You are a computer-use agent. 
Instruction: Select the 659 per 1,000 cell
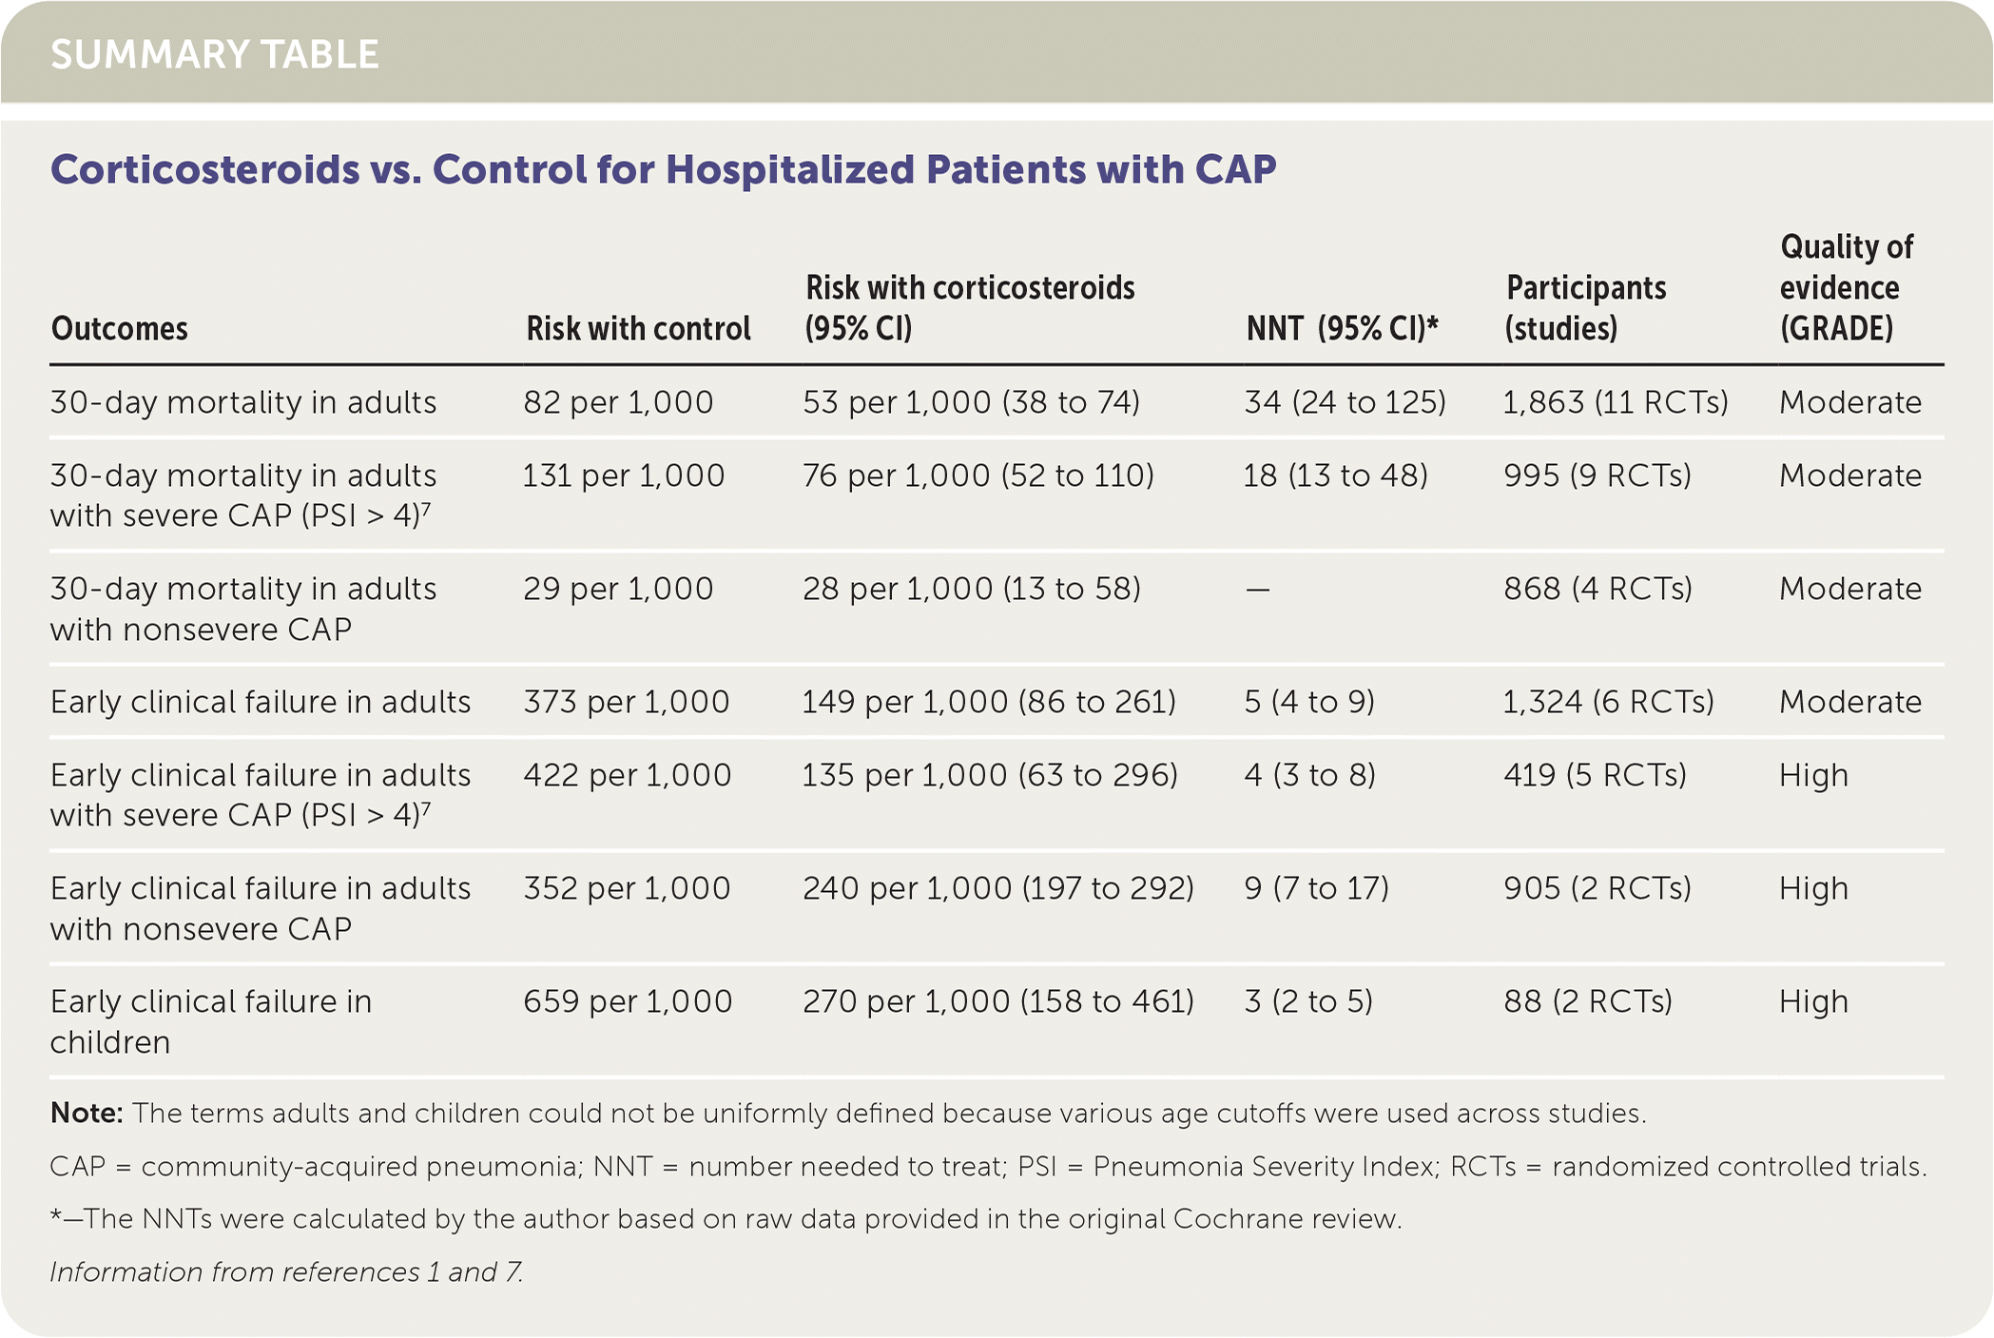[x=628, y=1001]
